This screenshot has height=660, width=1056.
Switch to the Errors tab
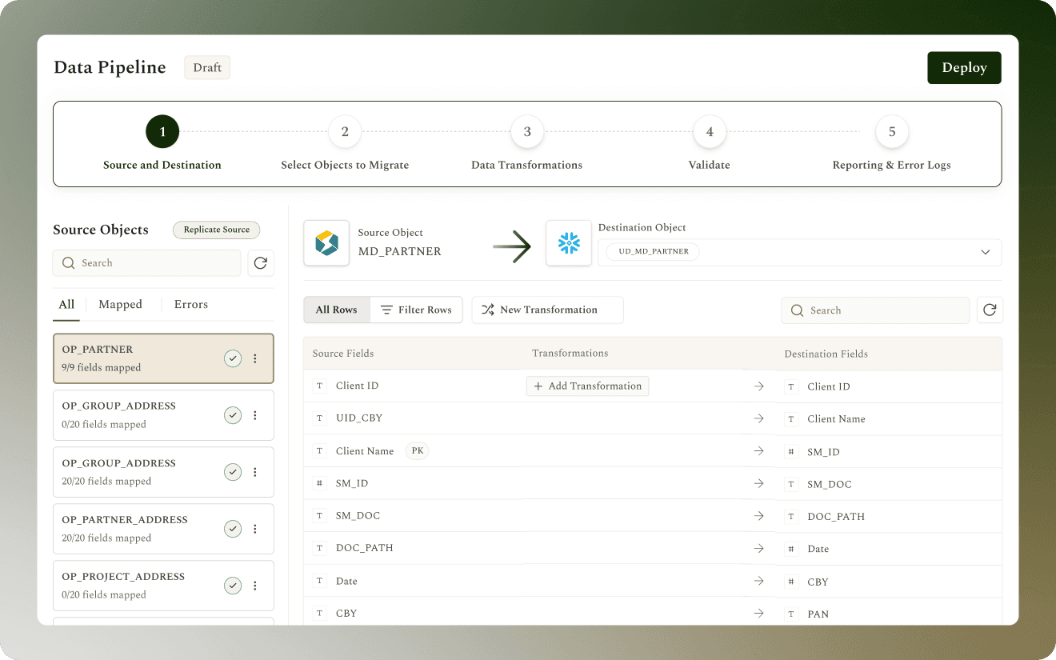pos(191,304)
